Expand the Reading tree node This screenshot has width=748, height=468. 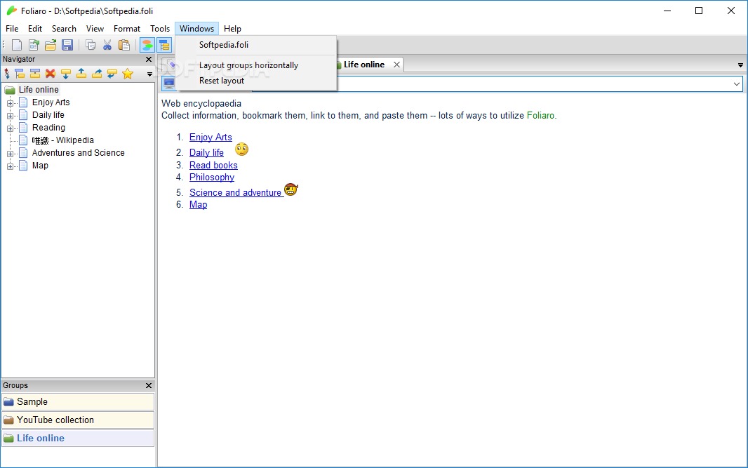pyautogui.click(x=10, y=128)
